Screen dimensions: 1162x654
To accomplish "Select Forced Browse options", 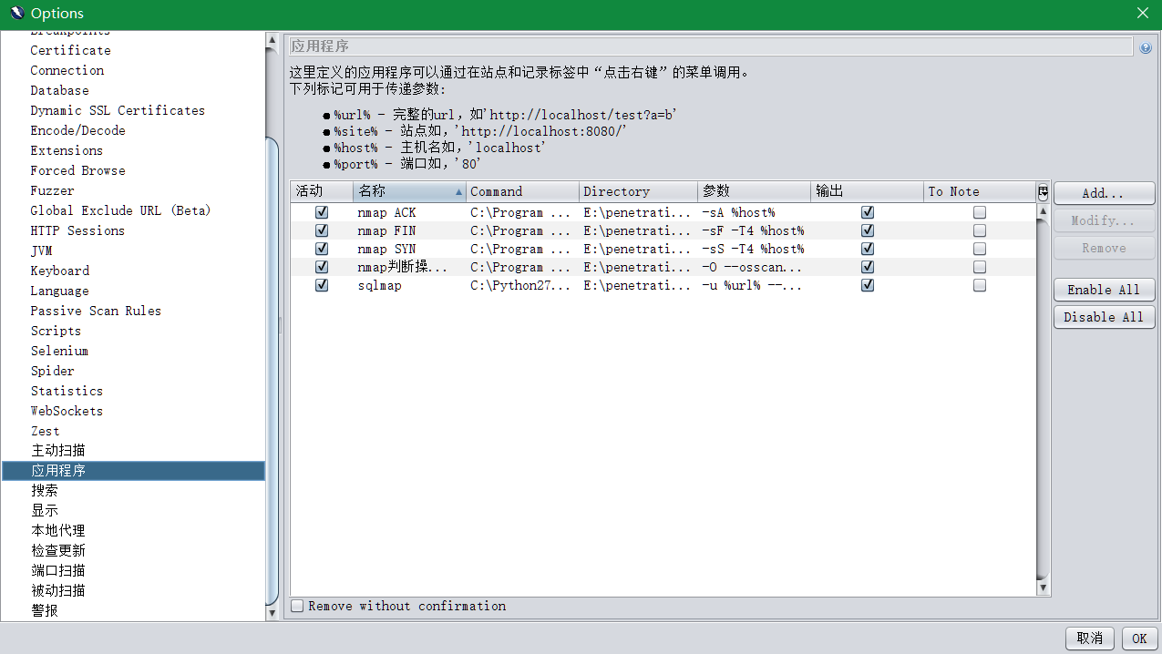I will point(78,170).
